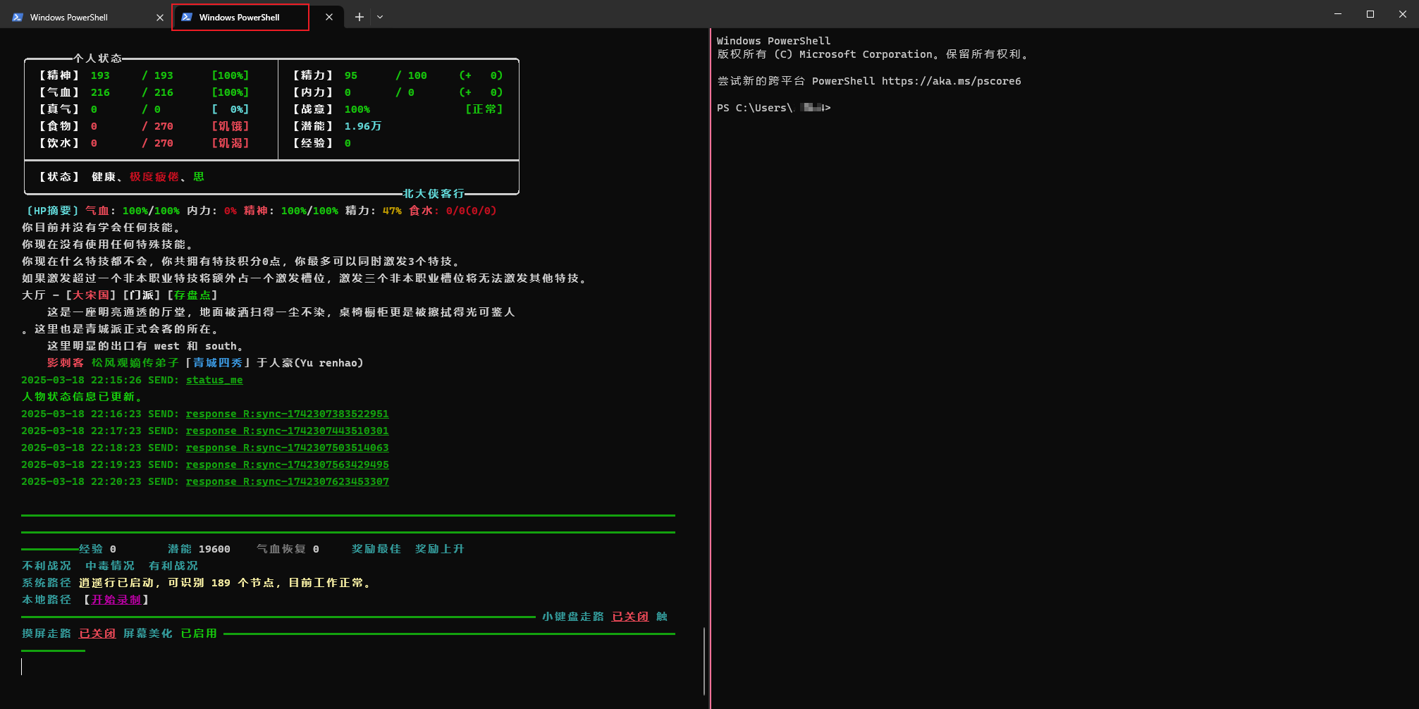This screenshot has width=1419, height=709.
Task: Click the 开始录制 link
Action: point(116,600)
